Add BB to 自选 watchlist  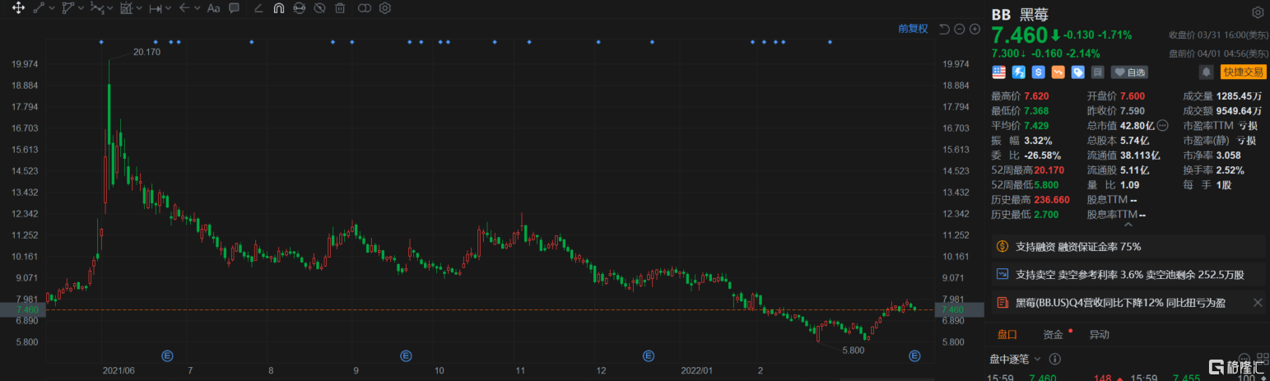click(1129, 72)
